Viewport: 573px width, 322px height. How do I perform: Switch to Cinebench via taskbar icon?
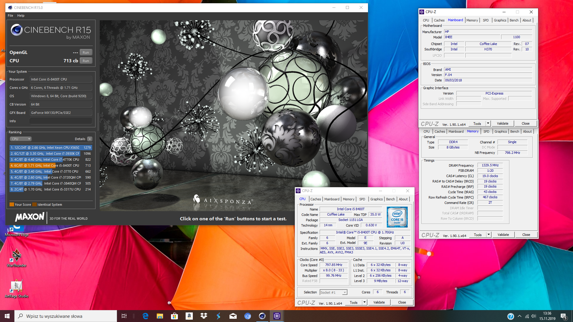pyautogui.click(x=262, y=316)
